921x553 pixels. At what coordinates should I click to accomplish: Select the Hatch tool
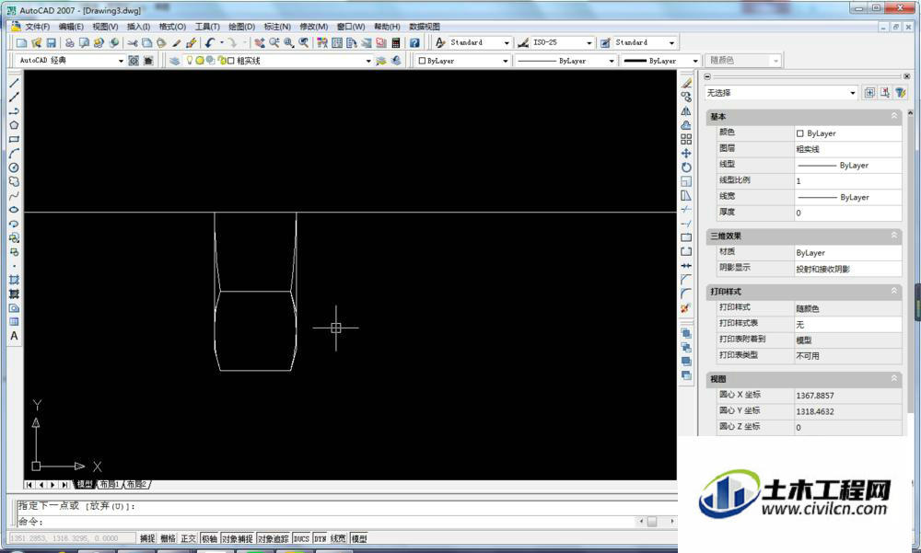point(14,280)
